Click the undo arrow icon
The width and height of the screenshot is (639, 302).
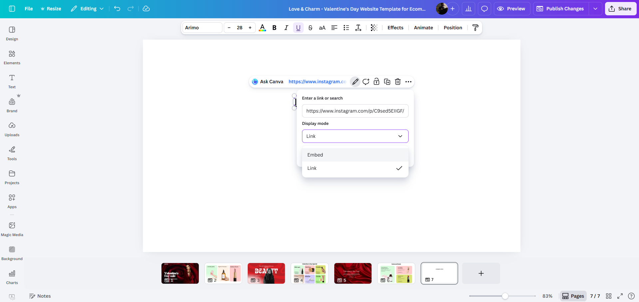click(x=117, y=9)
